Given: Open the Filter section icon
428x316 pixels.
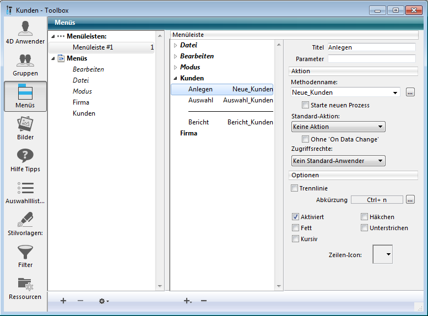Looking at the screenshot, I should tap(25, 256).
